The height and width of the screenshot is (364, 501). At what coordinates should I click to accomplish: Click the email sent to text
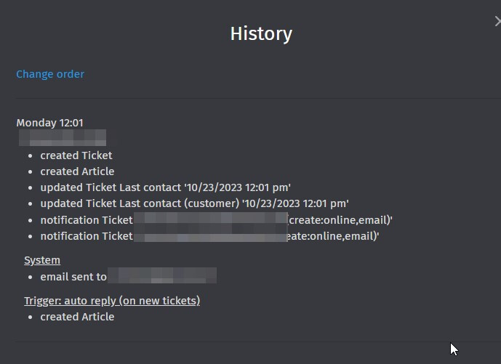coord(73,277)
